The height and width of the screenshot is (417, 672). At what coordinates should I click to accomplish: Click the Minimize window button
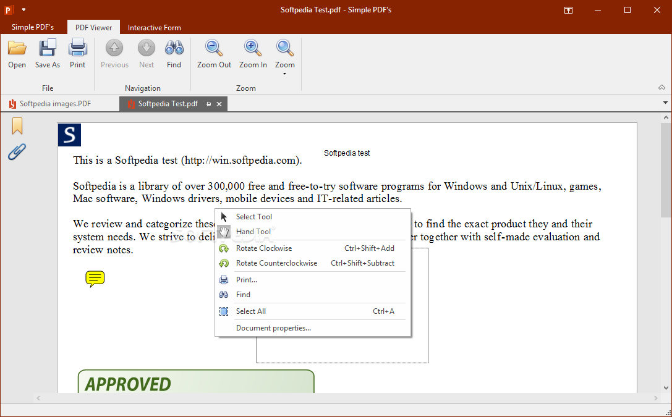click(x=598, y=10)
